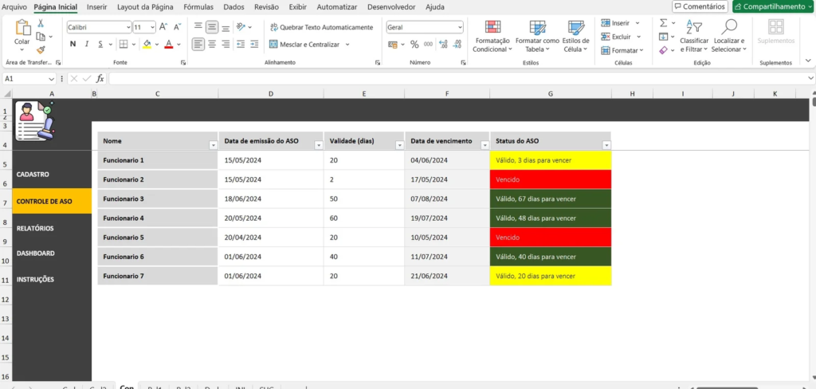Screen dimensions: 816x389
Task: Expand the Calibri font name dropdown
Action: point(127,27)
